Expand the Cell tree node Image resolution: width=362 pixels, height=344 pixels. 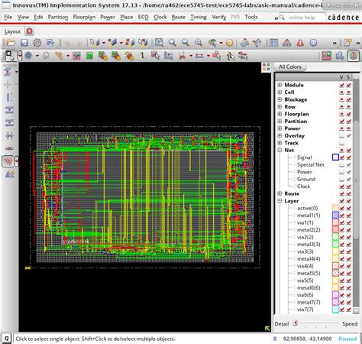[x=280, y=92]
